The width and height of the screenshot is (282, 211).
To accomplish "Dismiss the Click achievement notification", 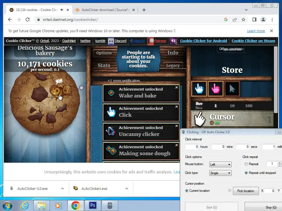I will [177, 107].
